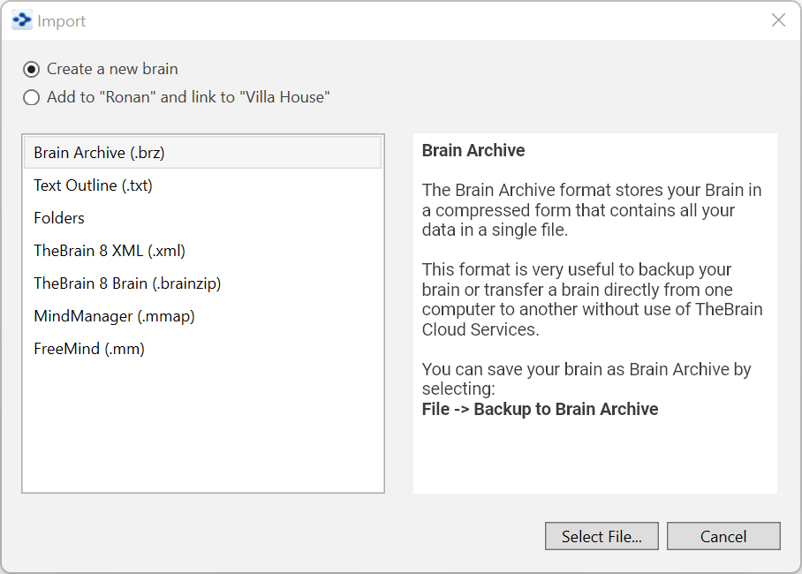Choose Folders as the import source

tap(59, 218)
